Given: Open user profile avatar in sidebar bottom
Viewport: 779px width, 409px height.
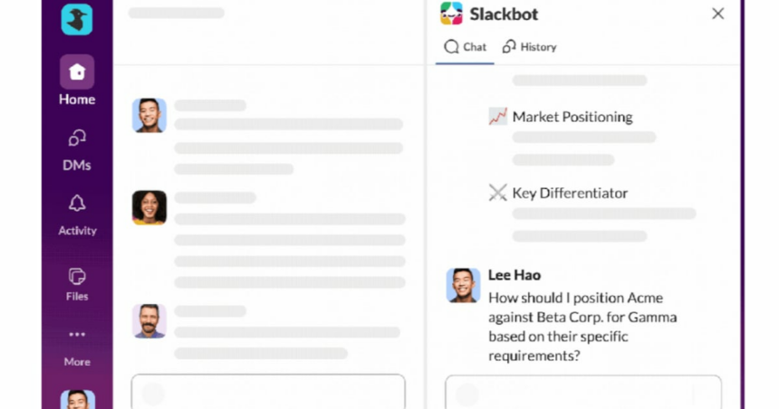Looking at the screenshot, I should (77, 399).
